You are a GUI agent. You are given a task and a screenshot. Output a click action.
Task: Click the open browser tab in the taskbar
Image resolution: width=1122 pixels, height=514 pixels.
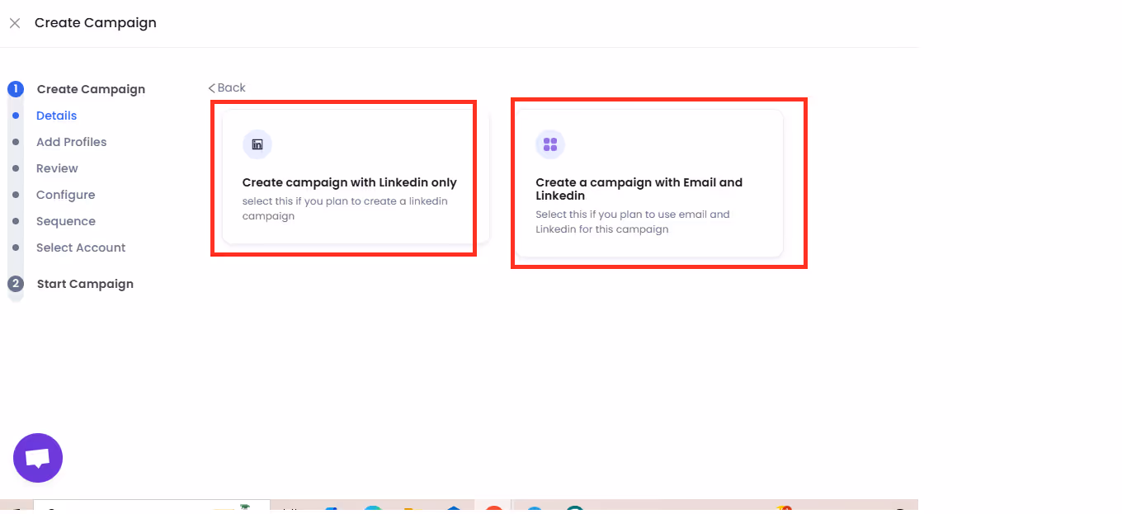pyautogui.click(x=153, y=504)
